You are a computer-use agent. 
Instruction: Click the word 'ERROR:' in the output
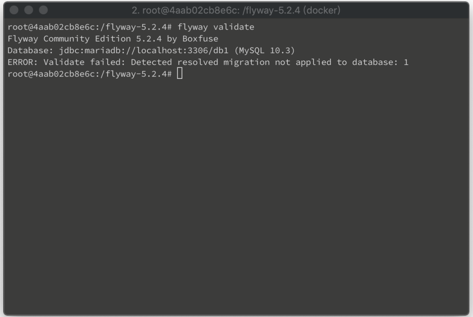(x=23, y=62)
